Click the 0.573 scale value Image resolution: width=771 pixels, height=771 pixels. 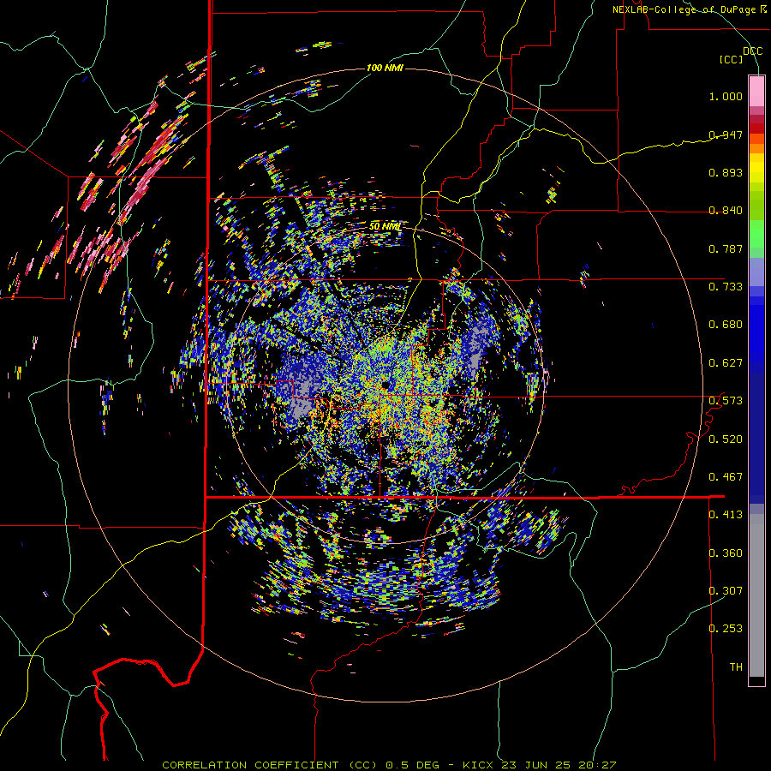point(726,401)
